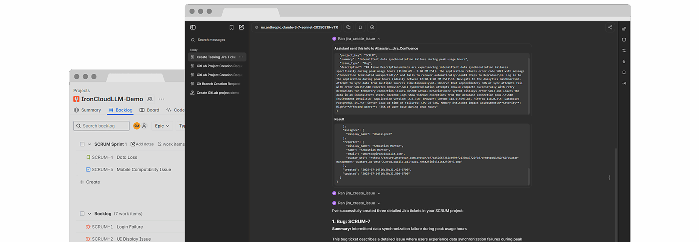Click the Search backlog input field

coord(101,126)
